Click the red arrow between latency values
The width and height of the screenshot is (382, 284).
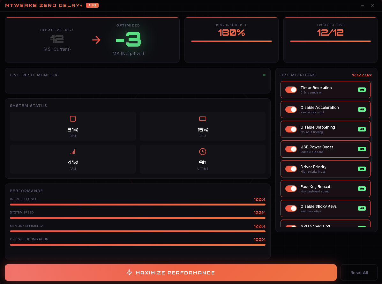coord(96,40)
